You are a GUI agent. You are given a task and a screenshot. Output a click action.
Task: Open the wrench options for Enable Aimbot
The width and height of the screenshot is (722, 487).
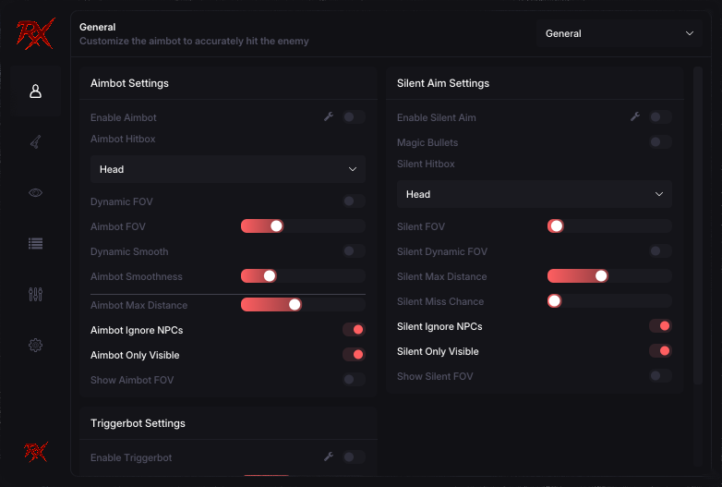[x=329, y=116]
